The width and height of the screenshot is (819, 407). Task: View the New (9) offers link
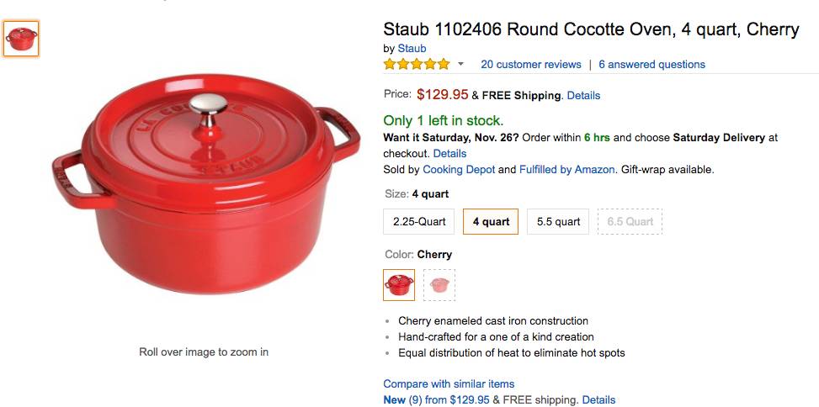(404, 400)
